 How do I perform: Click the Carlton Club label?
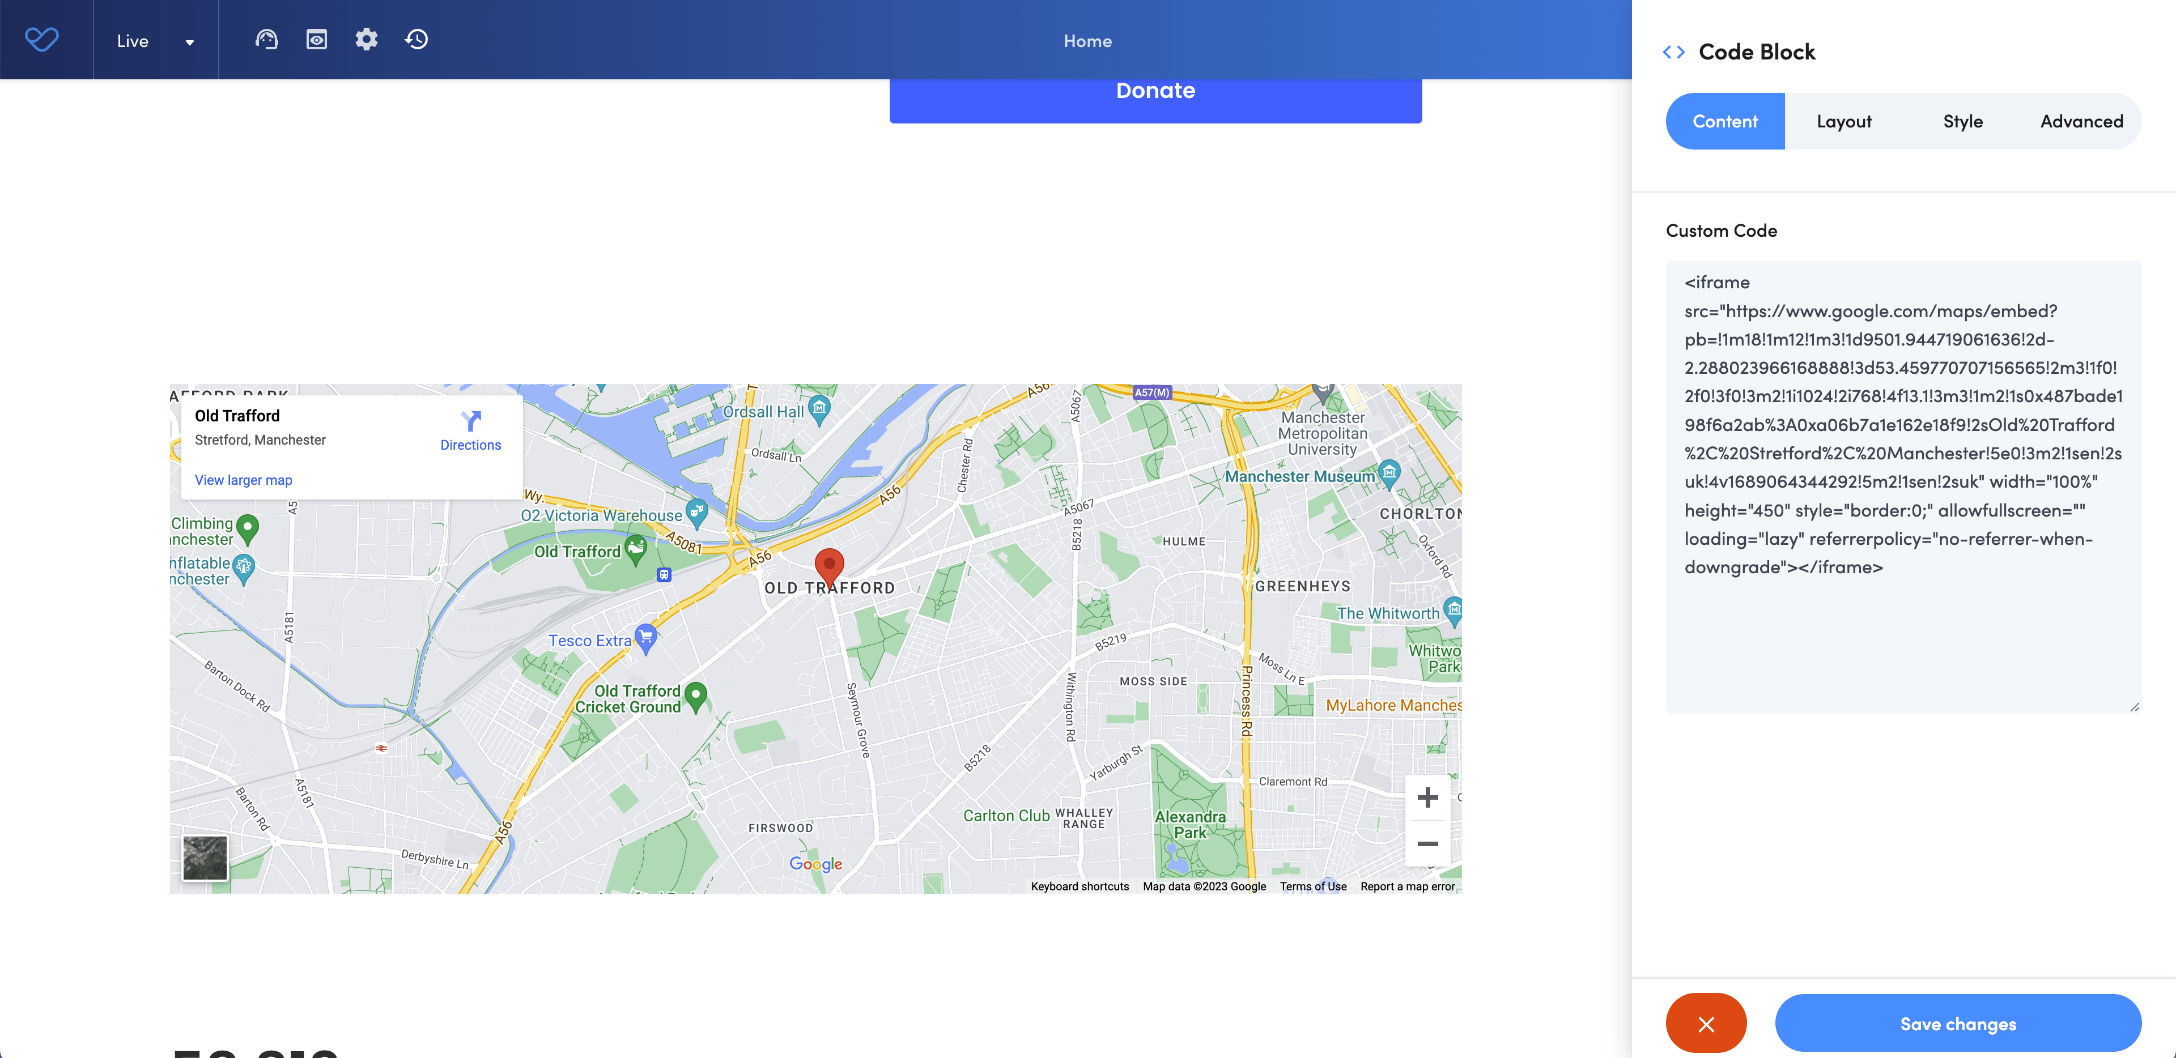pos(1006,816)
